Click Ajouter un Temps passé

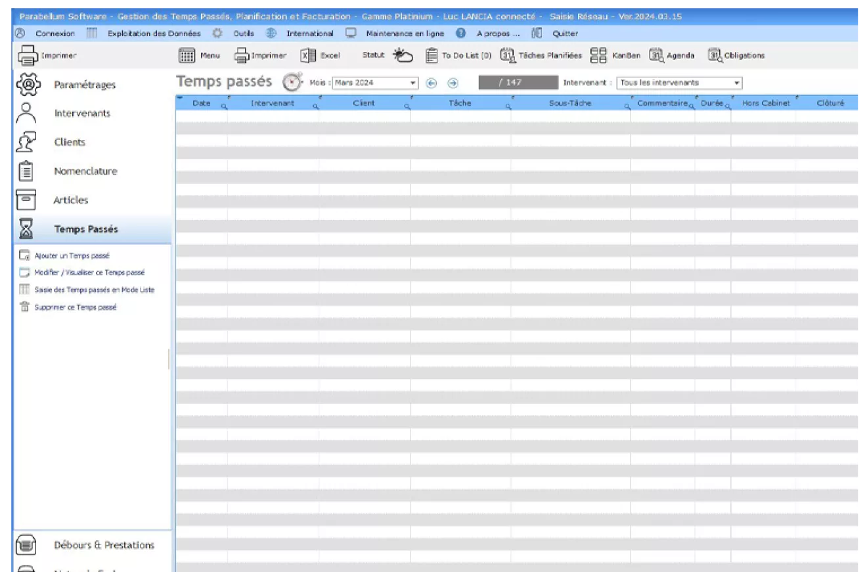[x=72, y=255]
